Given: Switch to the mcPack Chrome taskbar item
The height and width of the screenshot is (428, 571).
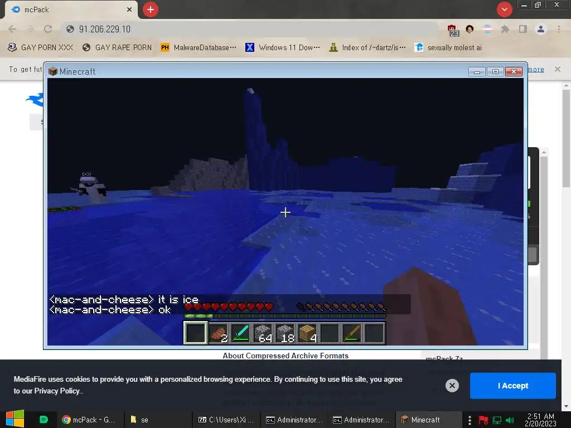Looking at the screenshot, I should coord(90,420).
